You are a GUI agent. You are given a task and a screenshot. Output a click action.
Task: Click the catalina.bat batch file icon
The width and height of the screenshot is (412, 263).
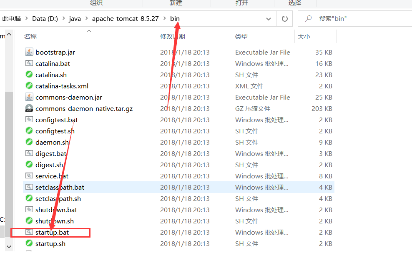click(29, 63)
